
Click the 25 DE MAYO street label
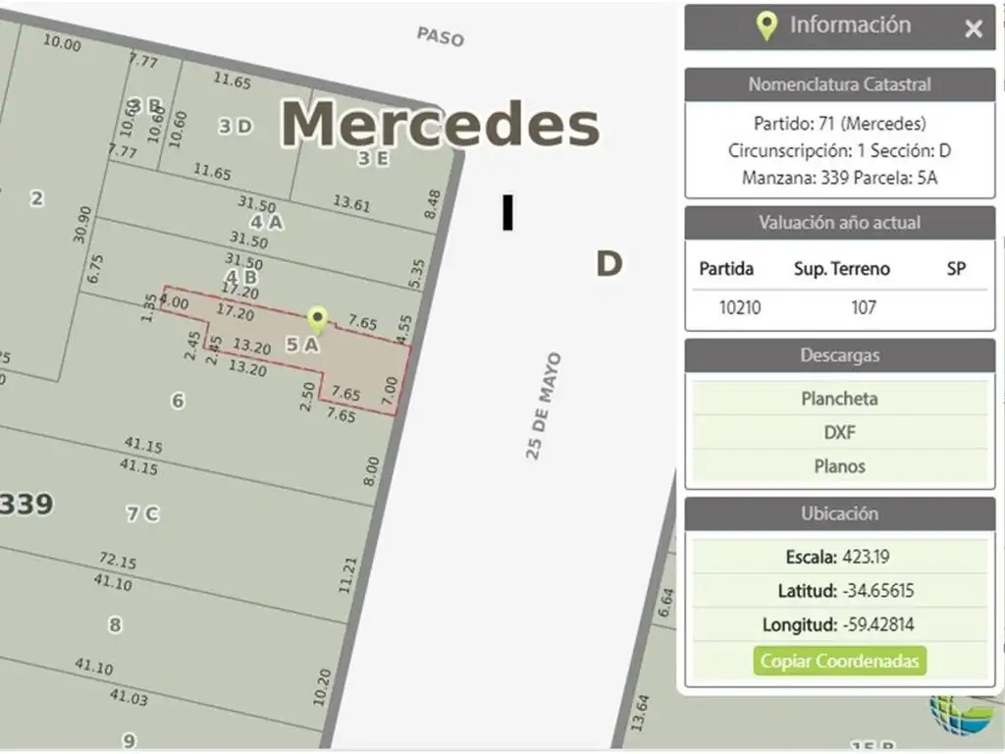point(544,406)
